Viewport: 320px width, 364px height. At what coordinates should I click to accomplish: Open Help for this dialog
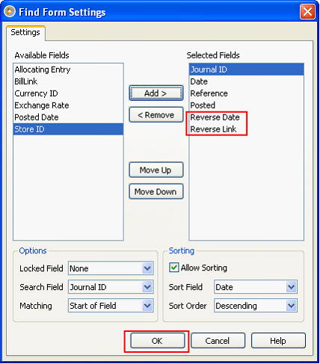[x=278, y=341]
